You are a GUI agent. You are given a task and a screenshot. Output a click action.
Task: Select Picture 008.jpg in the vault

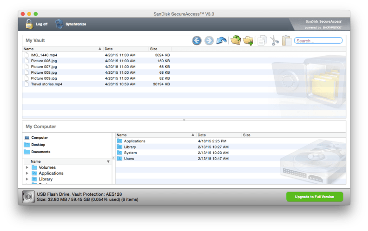44,73
